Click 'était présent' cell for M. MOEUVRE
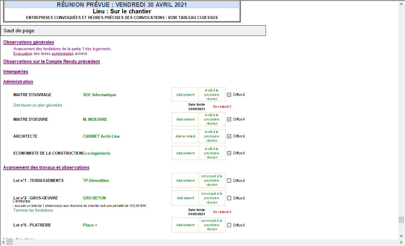Screen dimensions: 405x246 click(x=185, y=119)
